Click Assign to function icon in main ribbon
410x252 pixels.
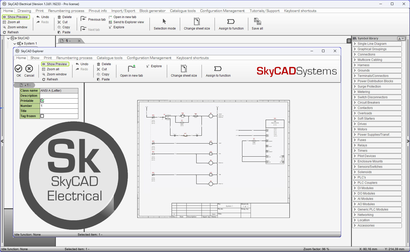[231, 21]
